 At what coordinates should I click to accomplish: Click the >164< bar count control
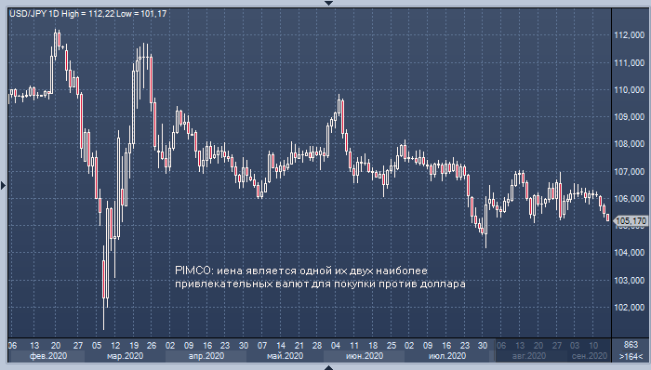(x=631, y=356)
